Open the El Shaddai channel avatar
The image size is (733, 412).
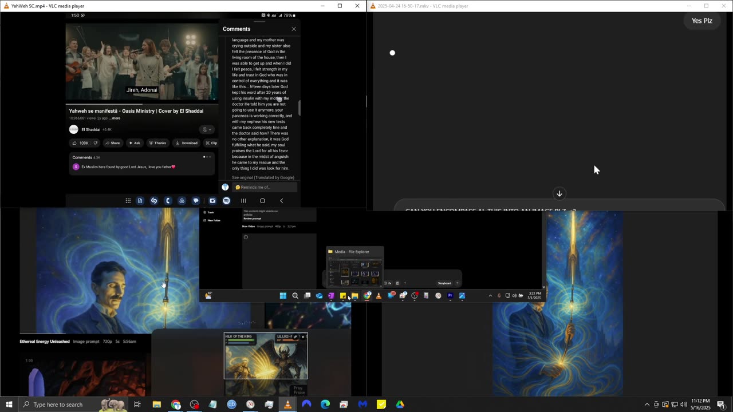[x=74, y=129]
